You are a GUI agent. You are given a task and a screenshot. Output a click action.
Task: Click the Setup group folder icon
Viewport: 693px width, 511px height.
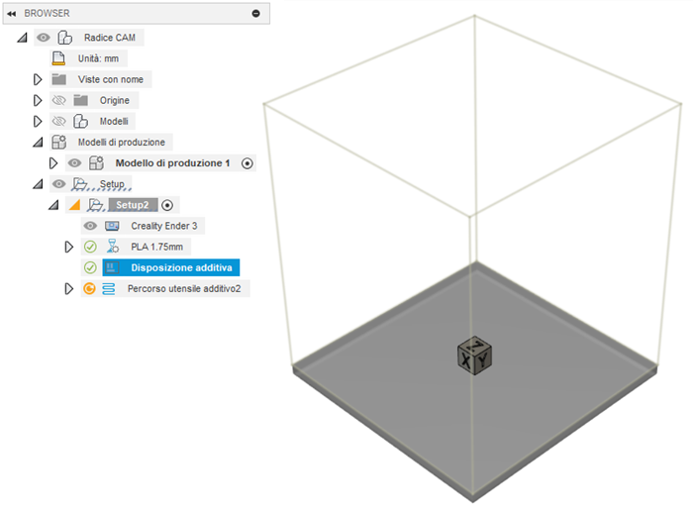79,184
